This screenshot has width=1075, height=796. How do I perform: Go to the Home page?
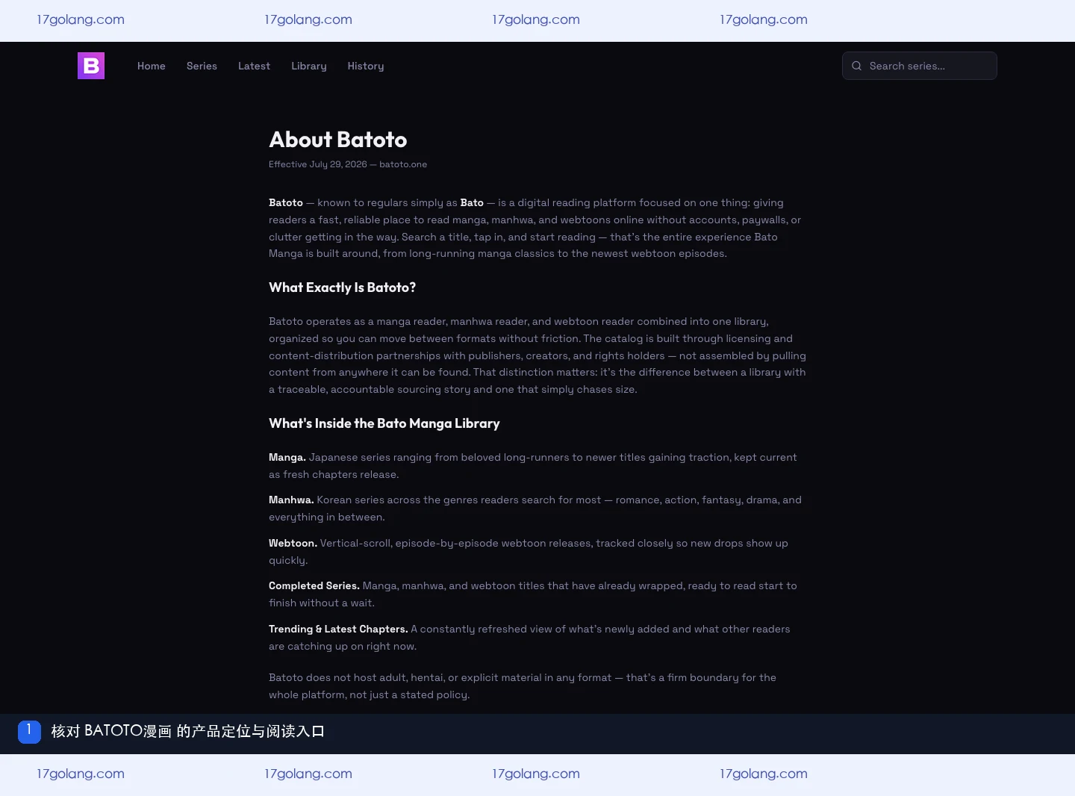point(152,66)
